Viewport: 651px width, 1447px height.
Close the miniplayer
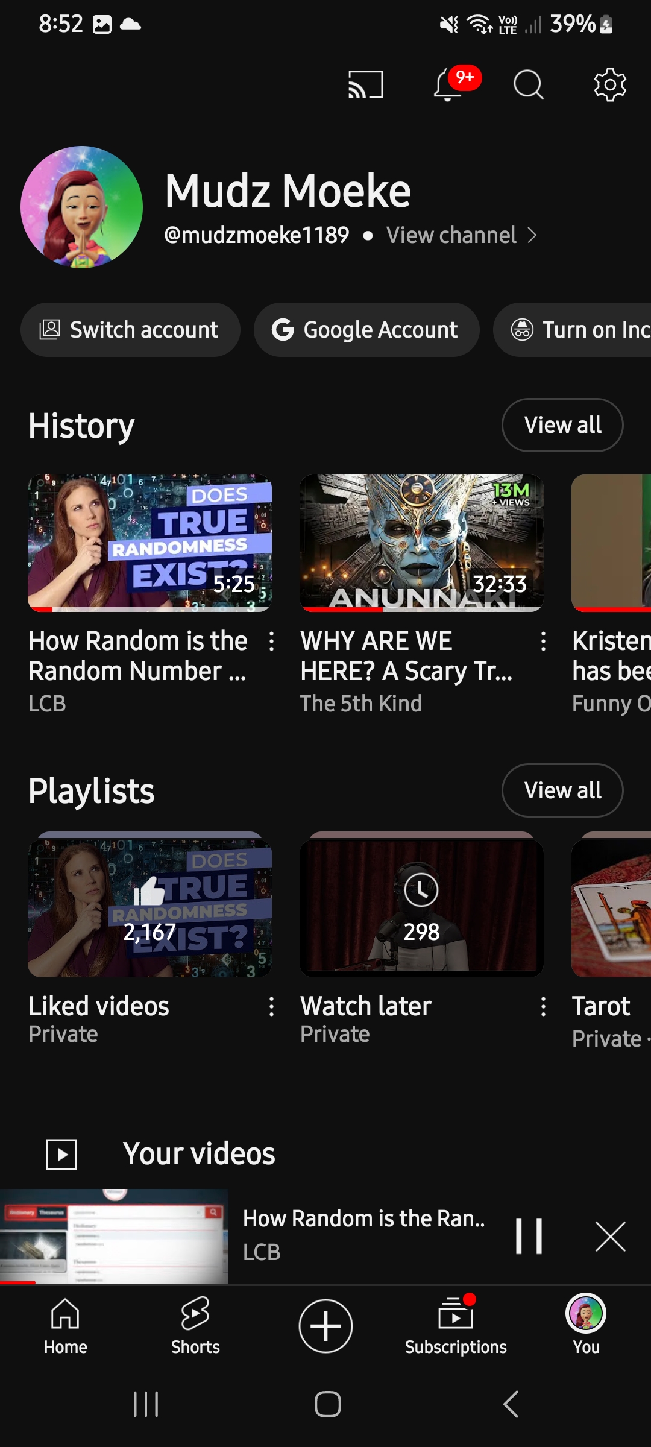coord(610,1237)
